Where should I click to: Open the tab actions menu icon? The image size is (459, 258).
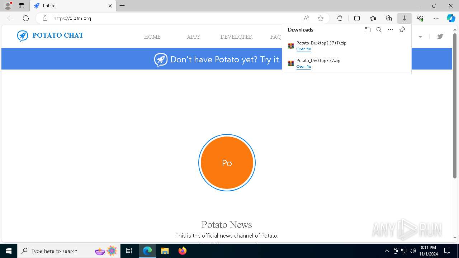tap(22, 6)
